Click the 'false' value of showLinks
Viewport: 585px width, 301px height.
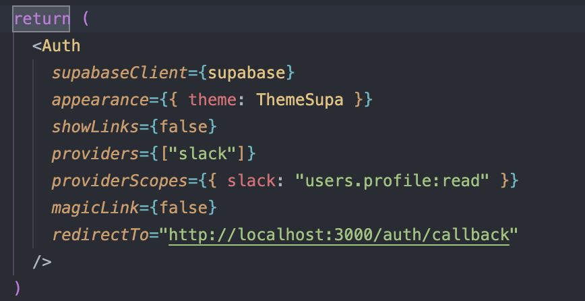coord(183,127)
